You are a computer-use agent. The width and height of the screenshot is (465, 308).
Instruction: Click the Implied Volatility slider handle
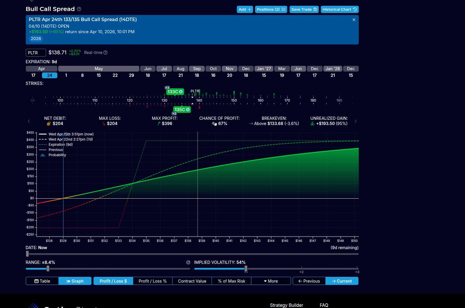pyautogui.click(x=246, y=269)
